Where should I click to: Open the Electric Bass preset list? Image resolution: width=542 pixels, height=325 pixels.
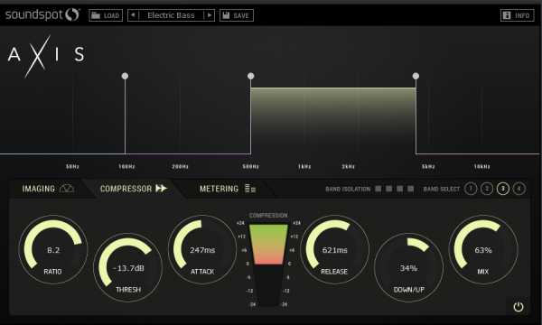pos(171,15)
